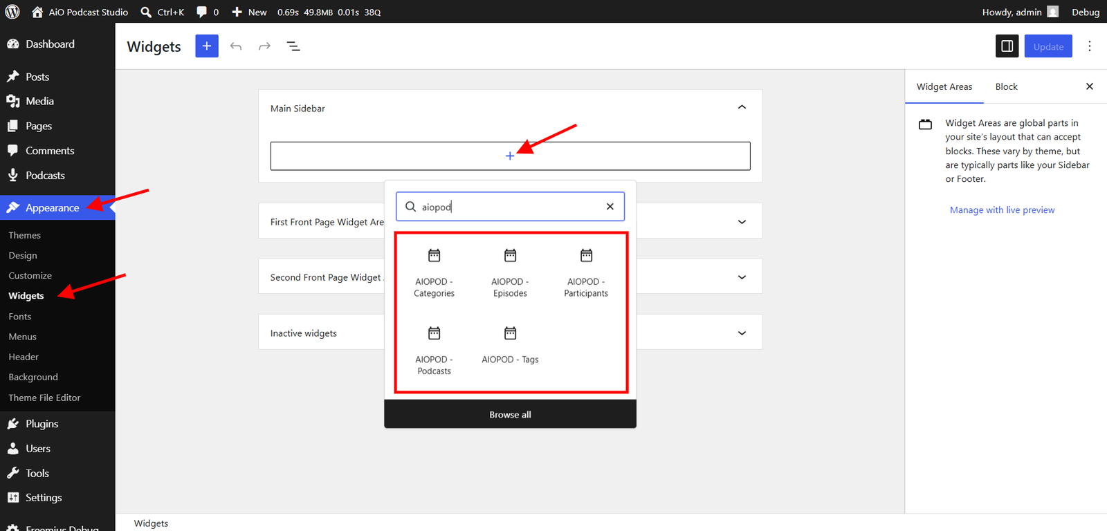The width and height of the screenshot is (1107, 531).
Task: Open the AiO Podcast Studio site home link
Action: click(80, 12)
